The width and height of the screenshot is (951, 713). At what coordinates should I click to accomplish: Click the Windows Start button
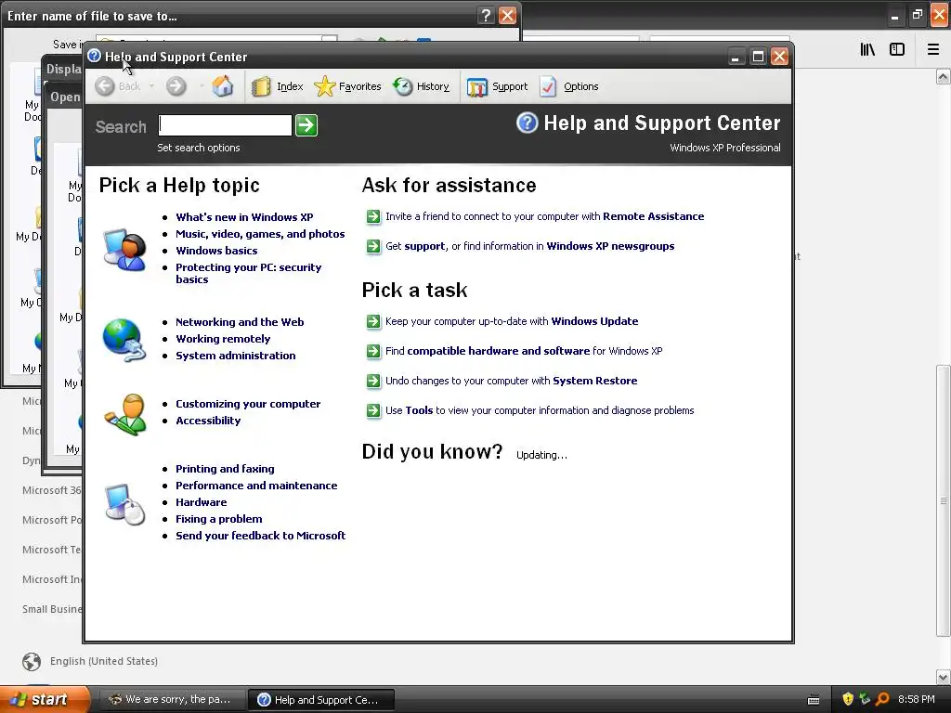pyautogui.click(x=45, y=700)
